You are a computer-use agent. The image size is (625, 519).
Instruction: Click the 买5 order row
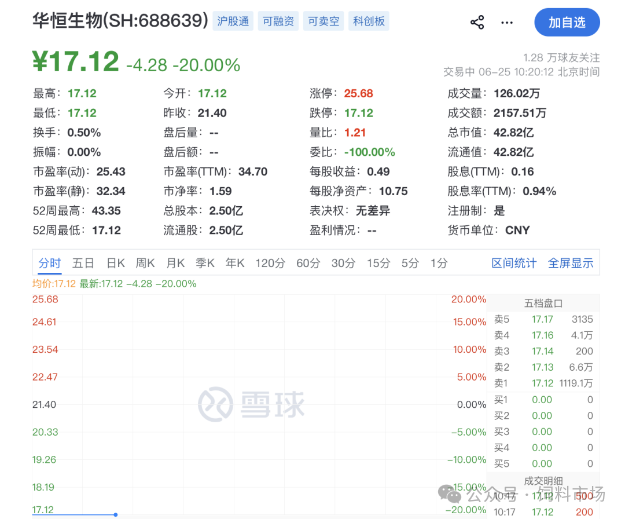tap(543, 463)
